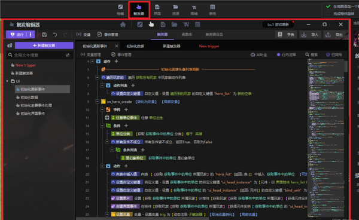
Task: Collapse the 动作 node on line 4
Action: coord(92,62)
